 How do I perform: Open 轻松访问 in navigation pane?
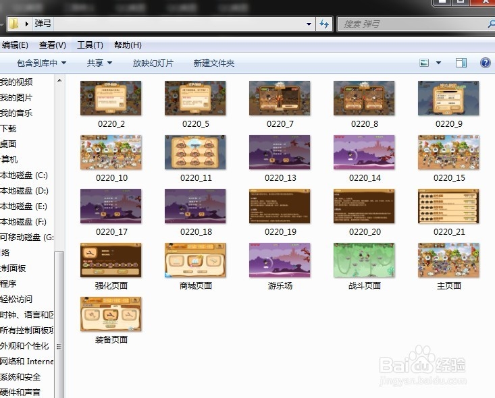point(16,299)
